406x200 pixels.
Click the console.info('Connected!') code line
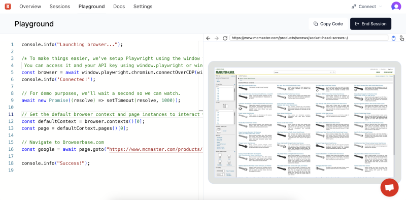58,79
